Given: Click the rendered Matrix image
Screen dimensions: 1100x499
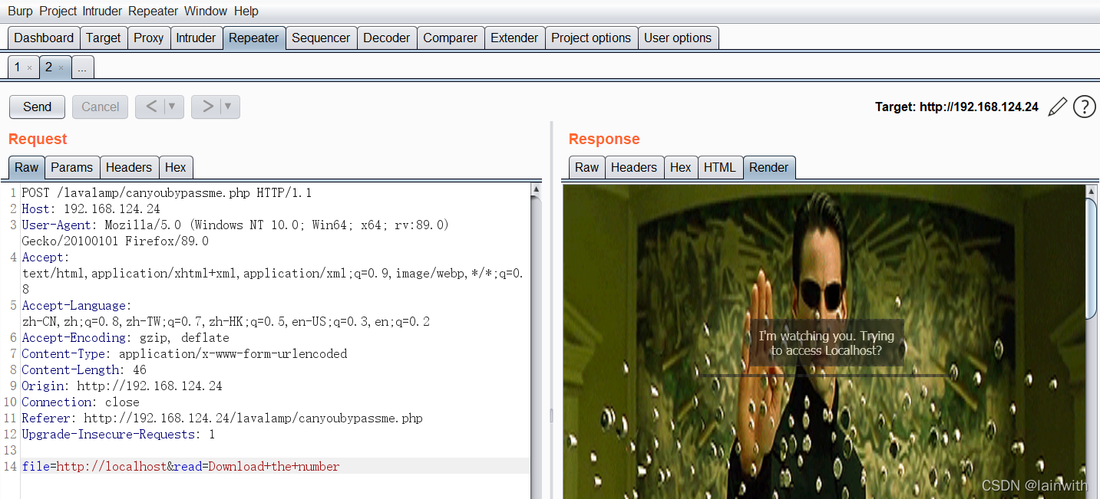Looking at the screenshot, I should [824, 342].
